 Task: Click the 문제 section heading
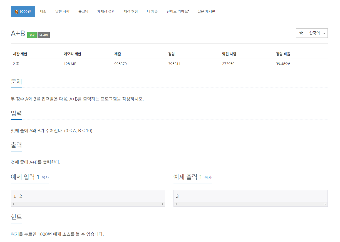click(x=16, y=82)
